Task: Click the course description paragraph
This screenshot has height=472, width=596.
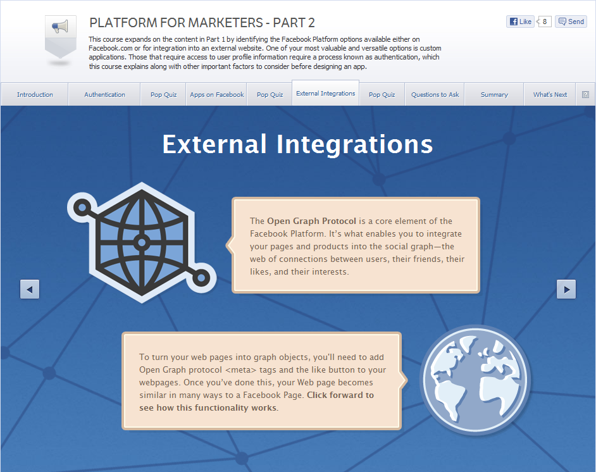Action: 265,53
